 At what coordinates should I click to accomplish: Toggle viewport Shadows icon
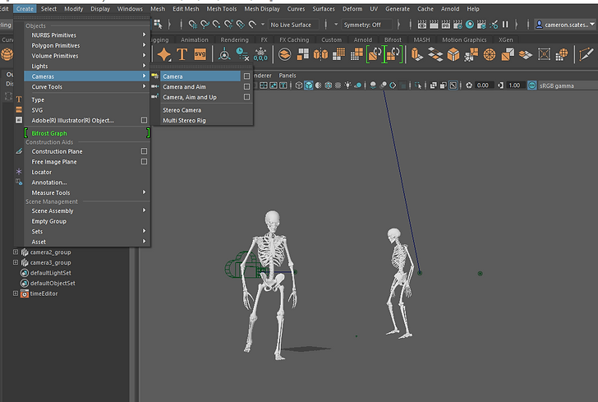pos(357,85)
